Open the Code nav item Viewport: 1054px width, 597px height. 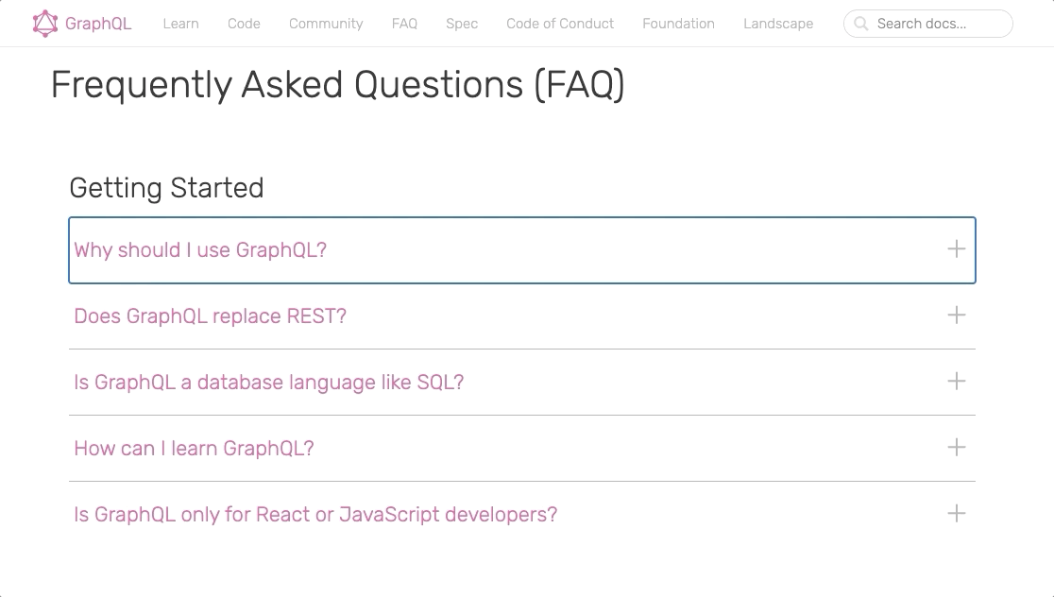[x=244, y=24]
